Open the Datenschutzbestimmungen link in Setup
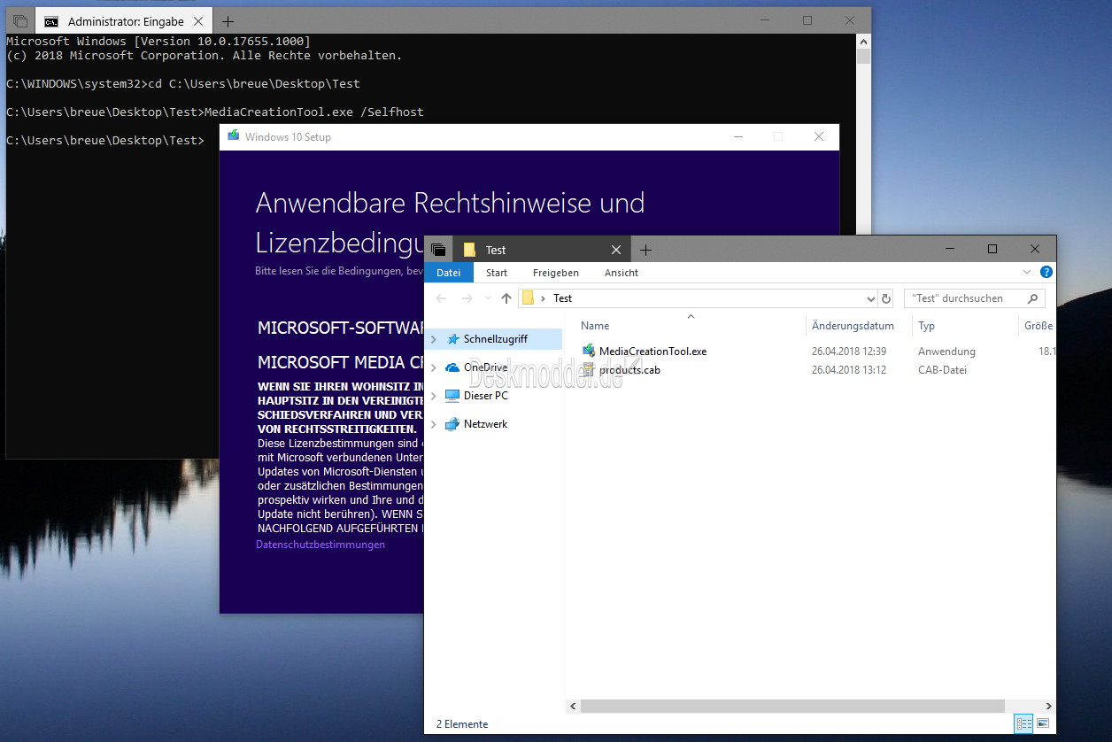 [x=320, y=545]
